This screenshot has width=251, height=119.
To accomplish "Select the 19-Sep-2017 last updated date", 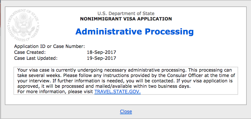I will point(102,58).
